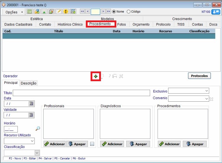The width and height of the screenshot is (222, 163).
Task: Switch to the Histórico Clínico tab
Action: pos(70,24)
